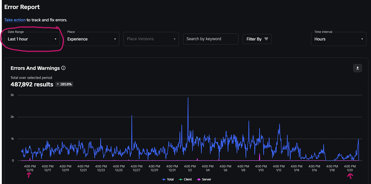Open the Time interval dropdown showing Hours
The height and width of the screenshot is (184, 371).
coord(339,39)
